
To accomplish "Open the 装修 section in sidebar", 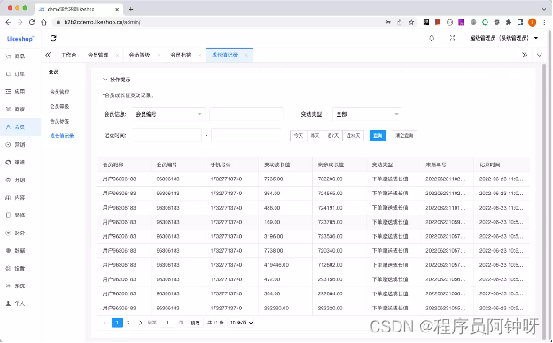I will coord(16,216).
